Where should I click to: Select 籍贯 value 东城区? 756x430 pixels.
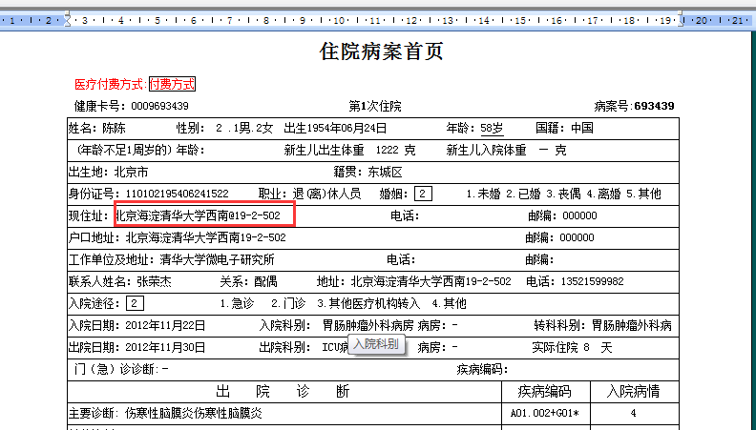pos(385,173)
